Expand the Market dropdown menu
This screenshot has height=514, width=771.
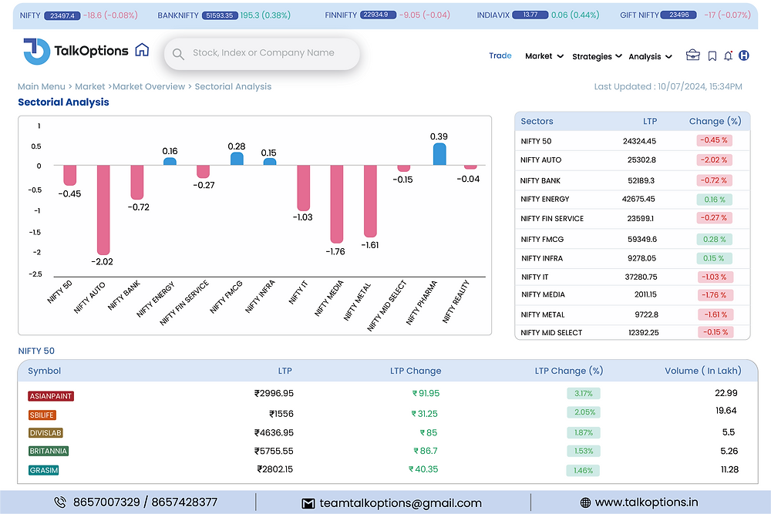tap(542, 56)
